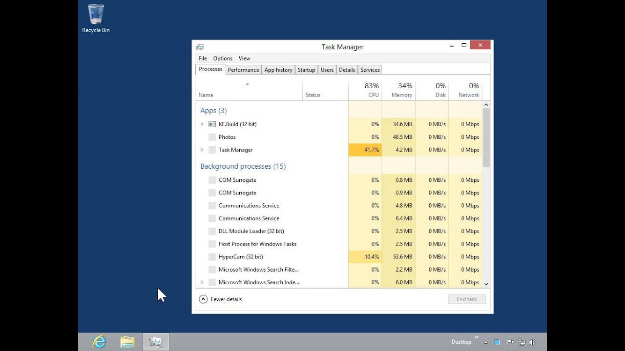Click the scrollbar down arrow
The image size is (625, 351).
486,284
